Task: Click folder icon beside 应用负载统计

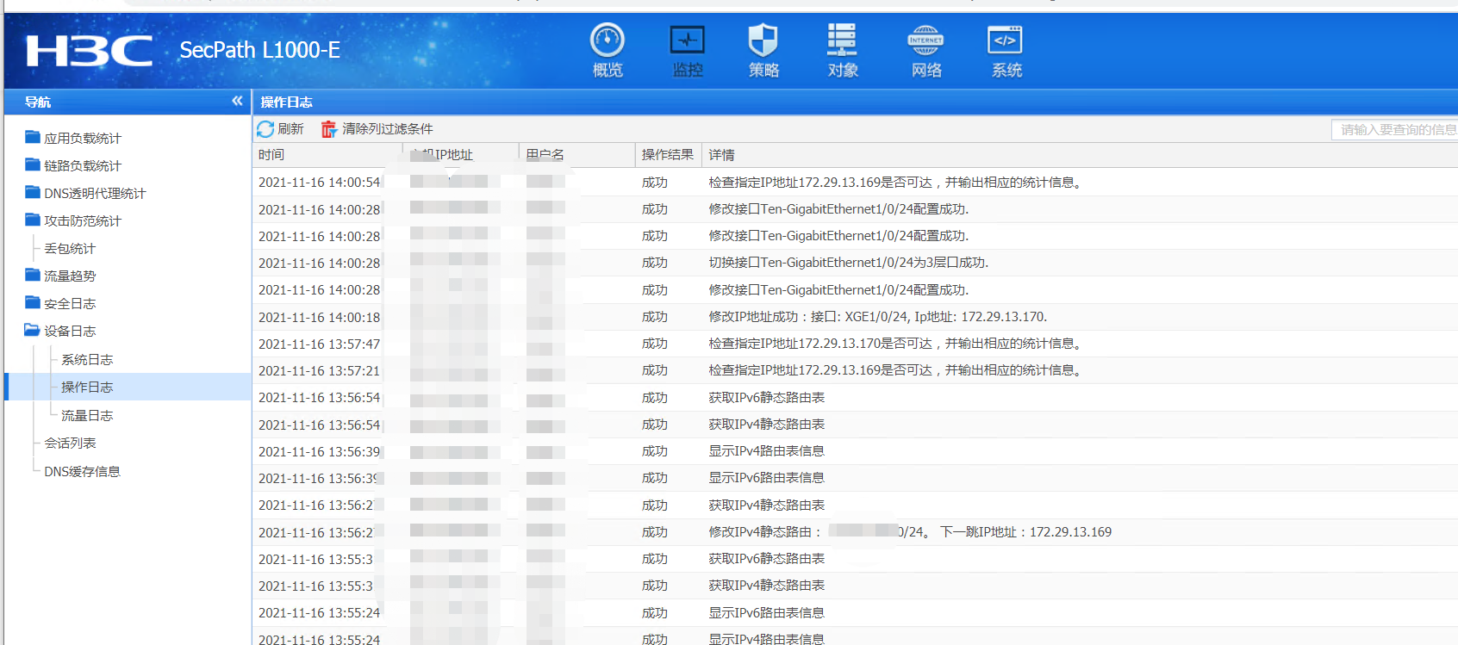Action: coord(33,137)
